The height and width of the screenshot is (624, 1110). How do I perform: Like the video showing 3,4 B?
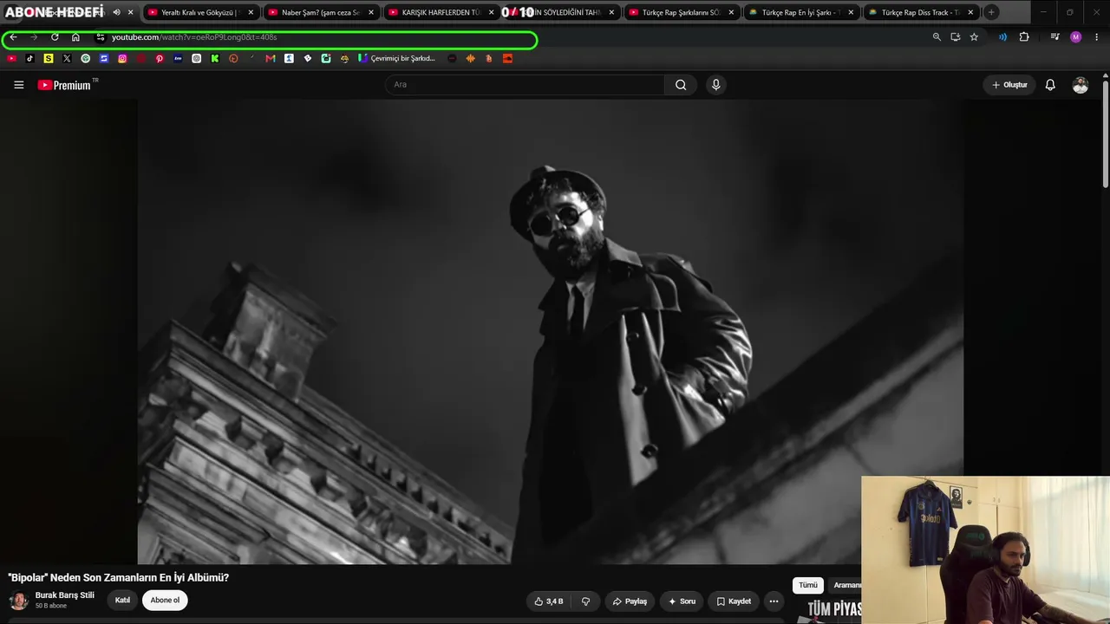pyautogui.click(x=549, y=601)
